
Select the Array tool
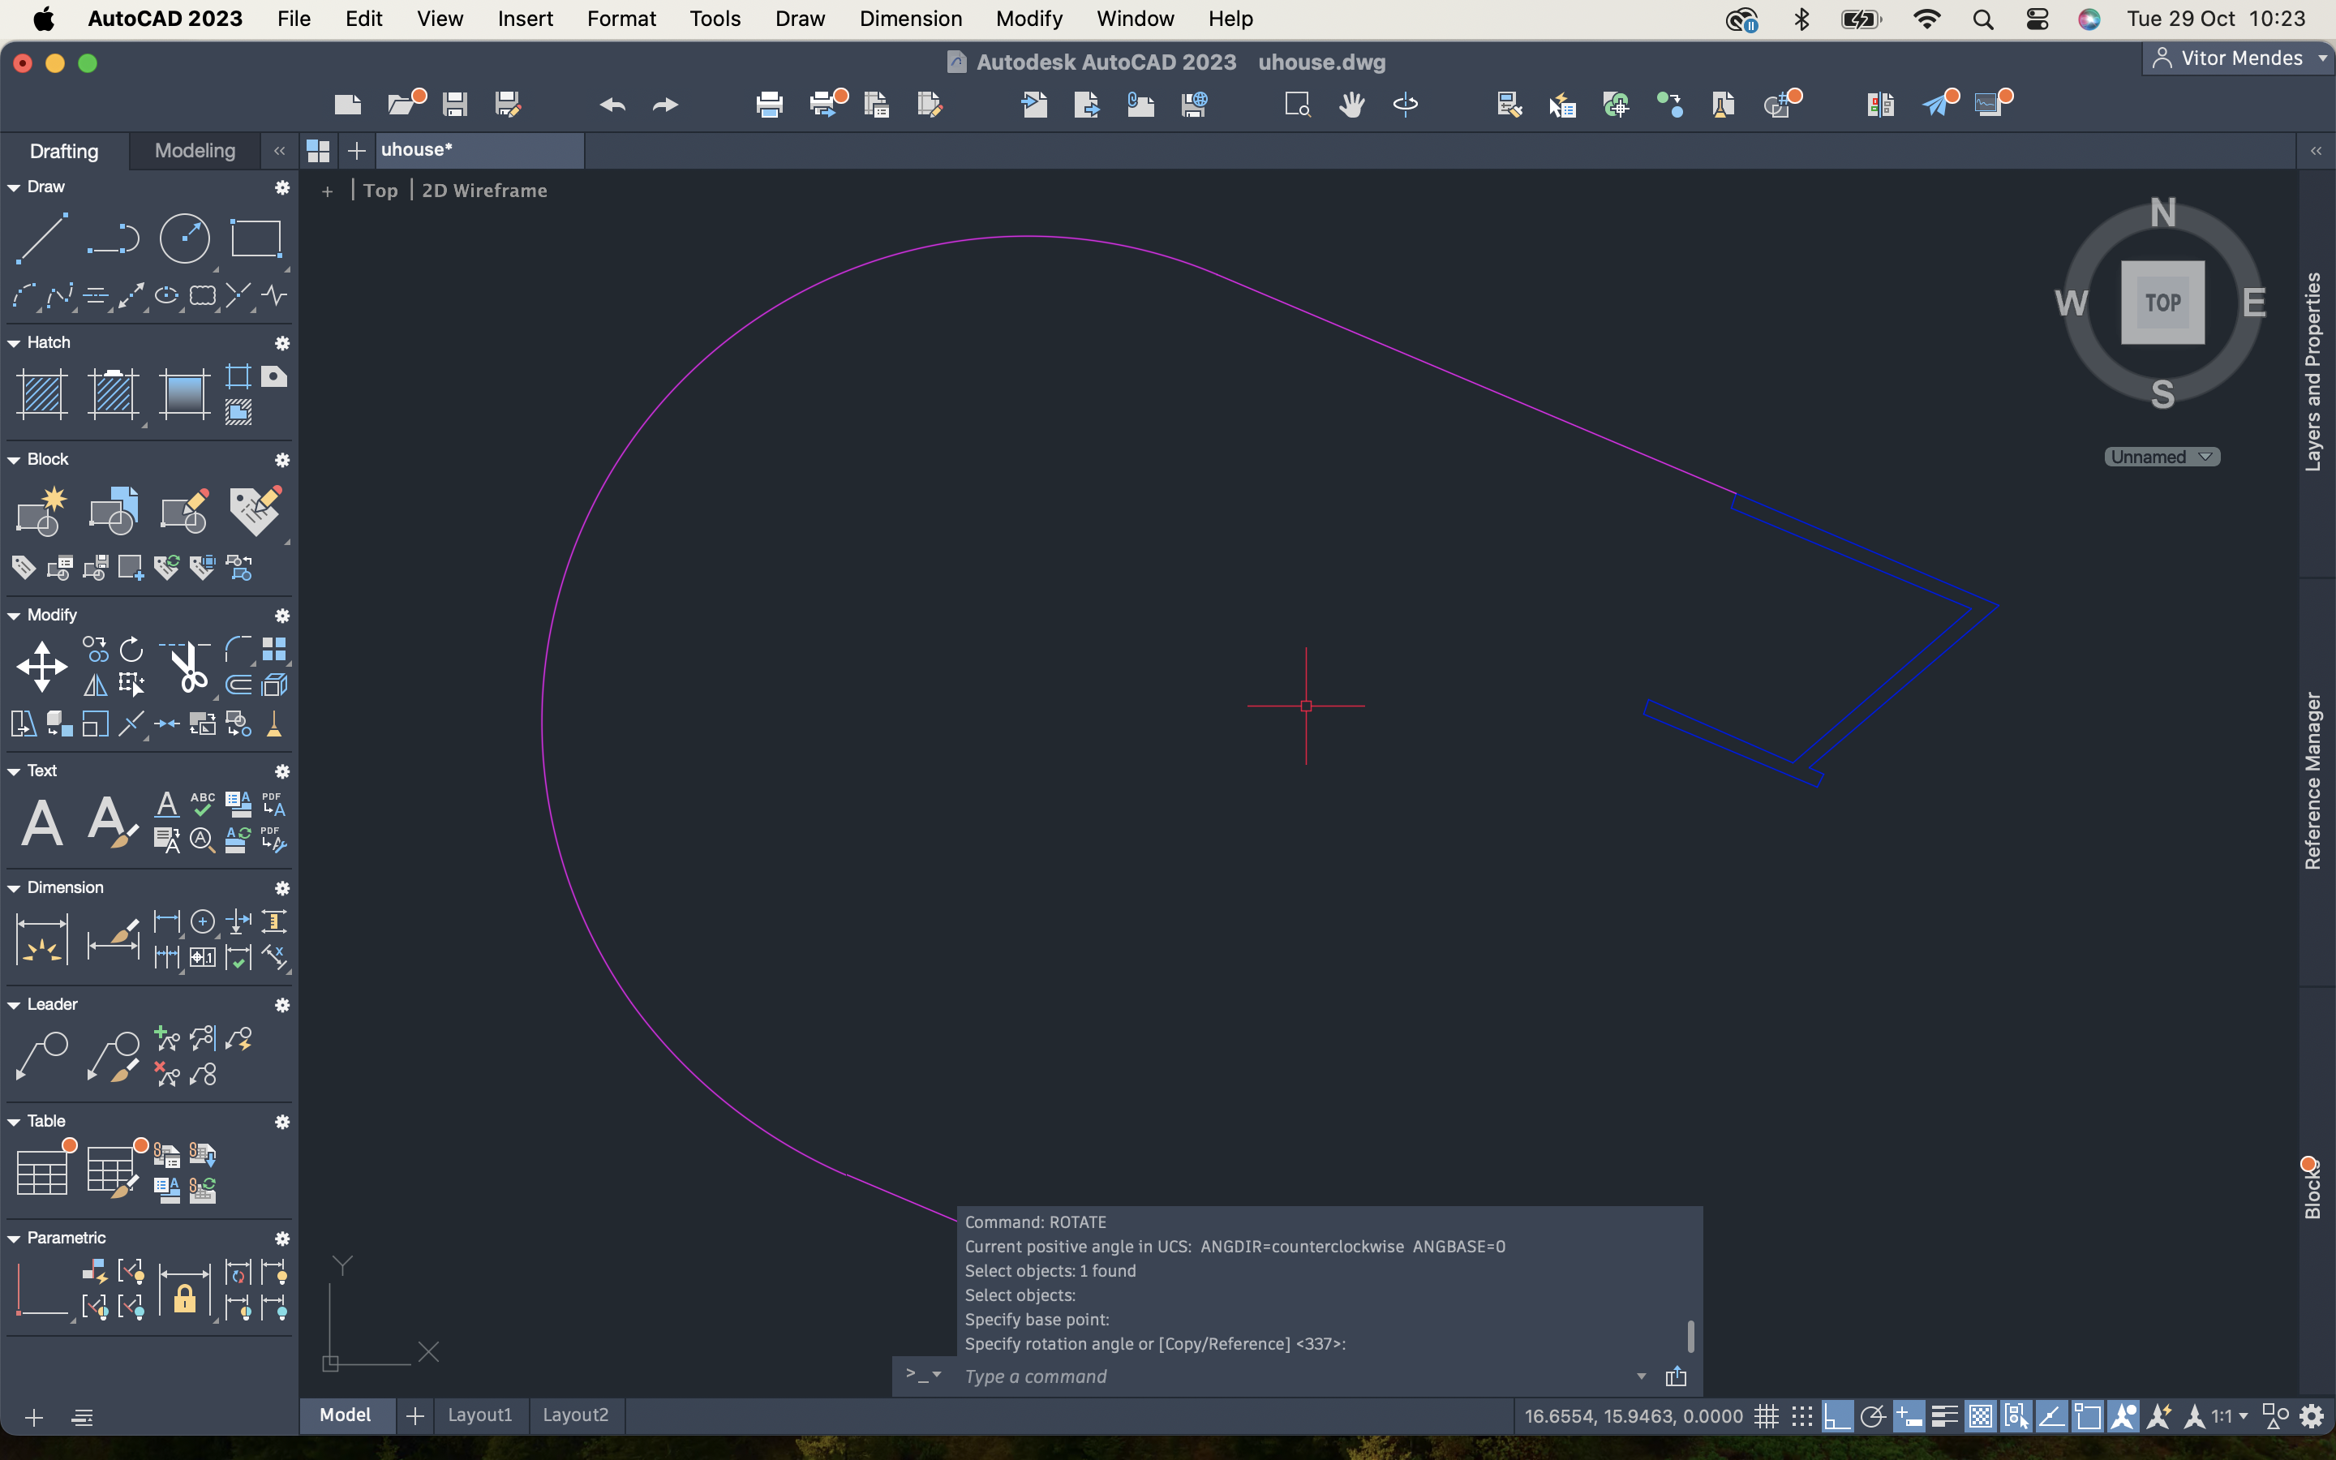point(274,649)
